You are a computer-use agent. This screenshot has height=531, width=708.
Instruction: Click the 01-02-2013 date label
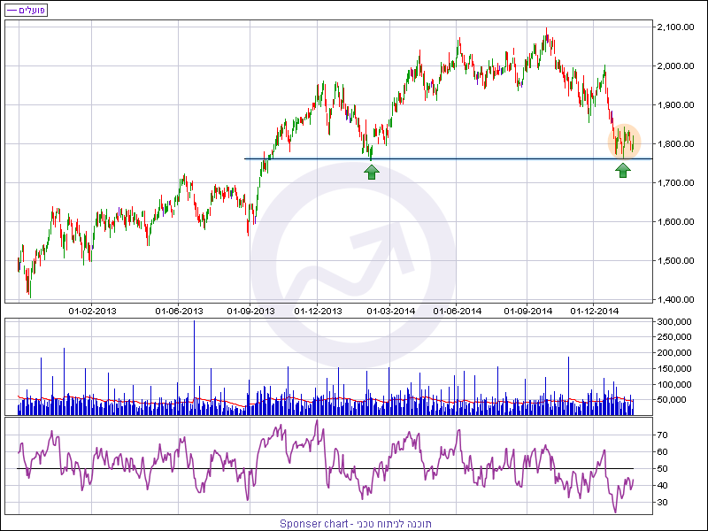pyautogui.click(x=93, y=311)
